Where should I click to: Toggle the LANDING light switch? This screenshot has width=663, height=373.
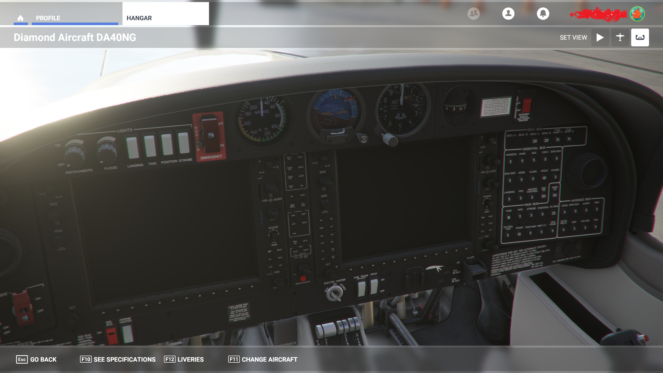point(133,147)
